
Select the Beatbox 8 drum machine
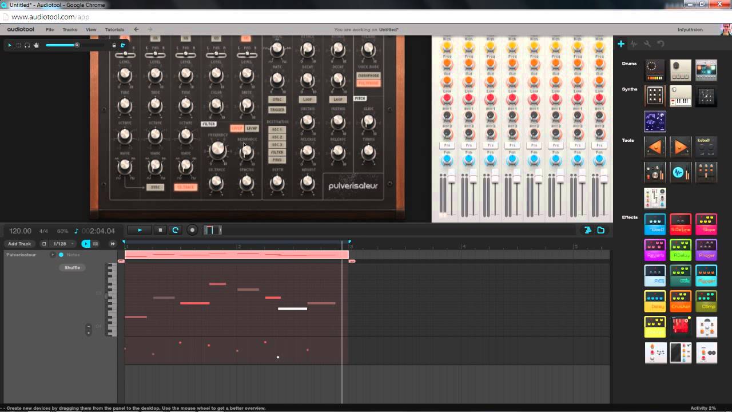(655, 70)
